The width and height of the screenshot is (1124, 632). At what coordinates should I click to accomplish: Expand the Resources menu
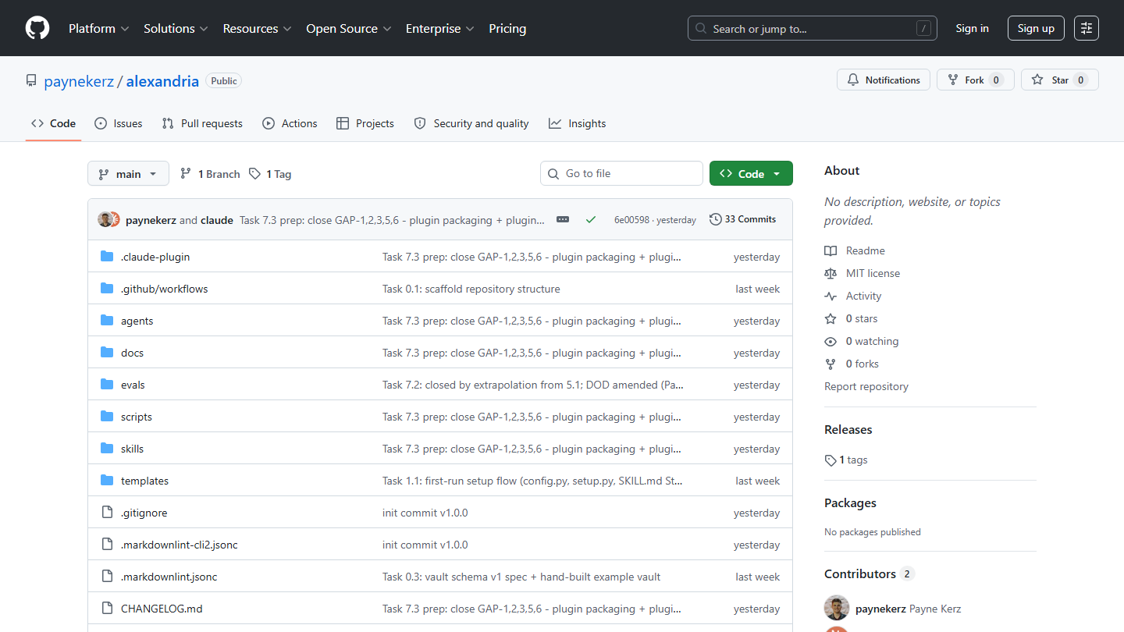point(257,28)
